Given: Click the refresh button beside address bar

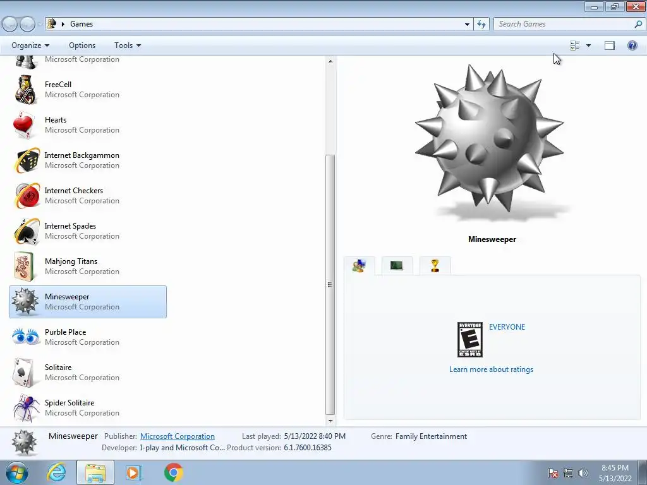Looking at the screenshot, I should coord(481,24).
